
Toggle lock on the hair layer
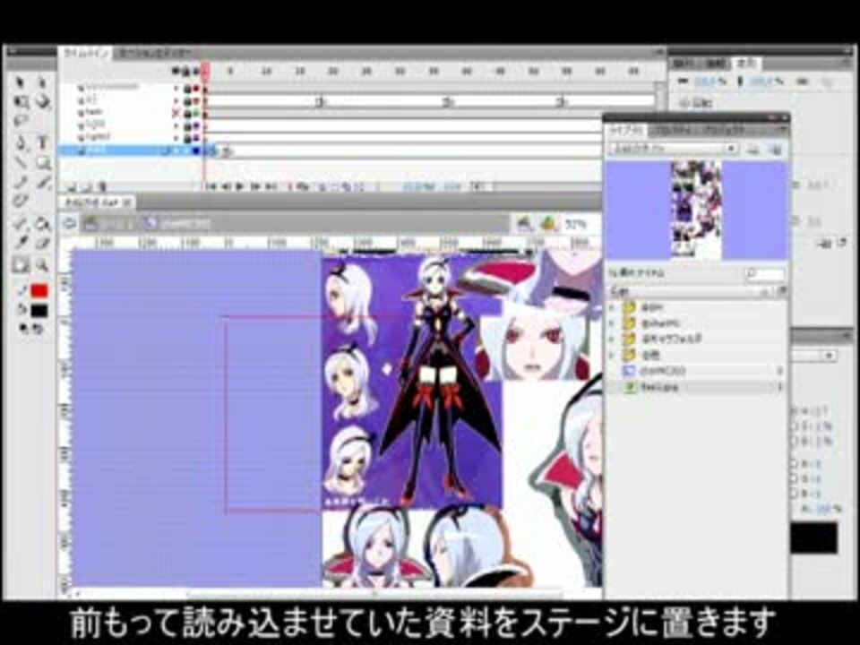pyautogui.click(x=186, y=113)
